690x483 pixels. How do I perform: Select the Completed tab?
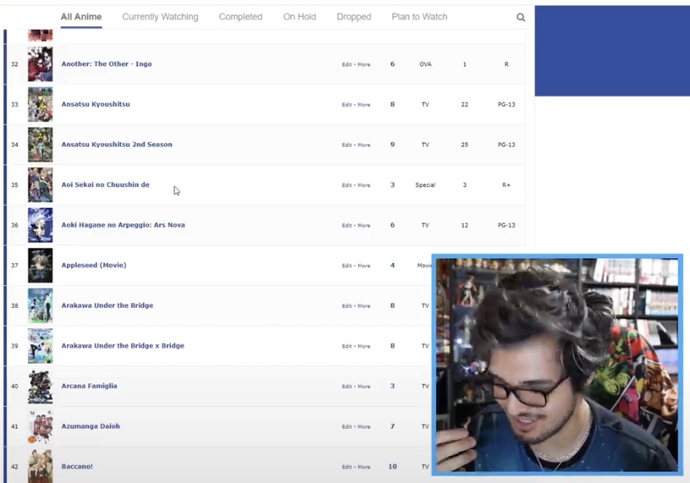coord(240,17)
